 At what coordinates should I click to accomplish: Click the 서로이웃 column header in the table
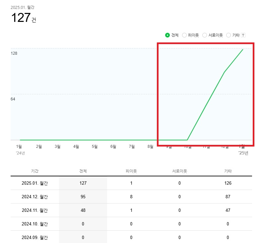179,171
